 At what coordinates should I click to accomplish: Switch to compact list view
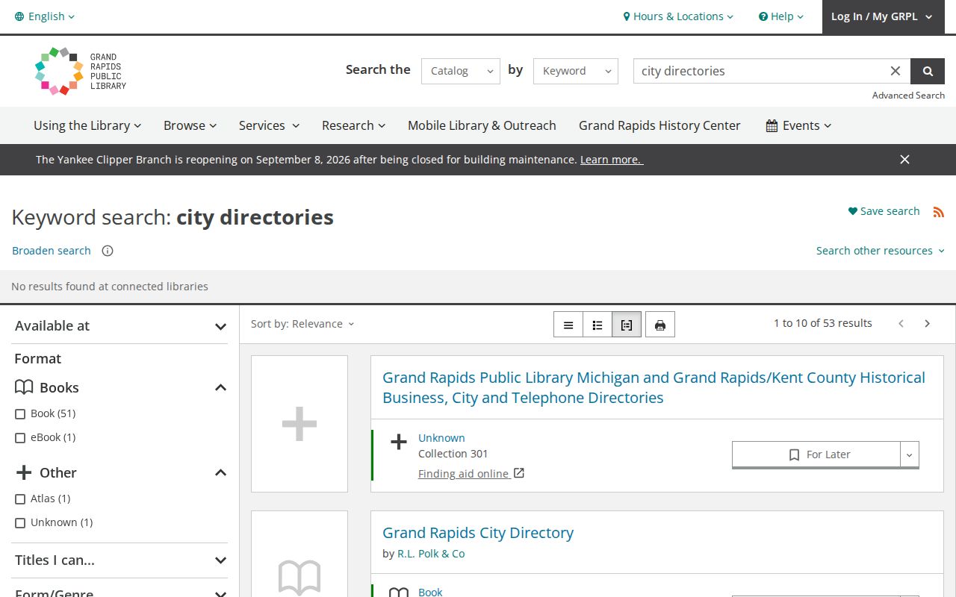pyautogui.click(x=568, y=325)
